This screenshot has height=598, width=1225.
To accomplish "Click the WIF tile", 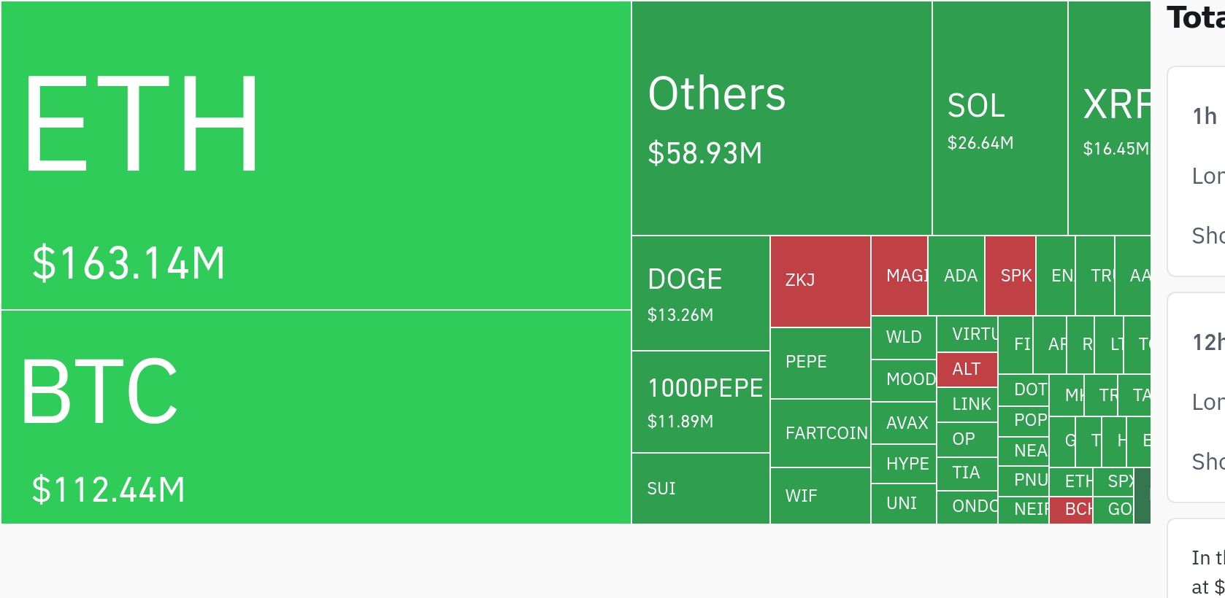I will [821, 496].
